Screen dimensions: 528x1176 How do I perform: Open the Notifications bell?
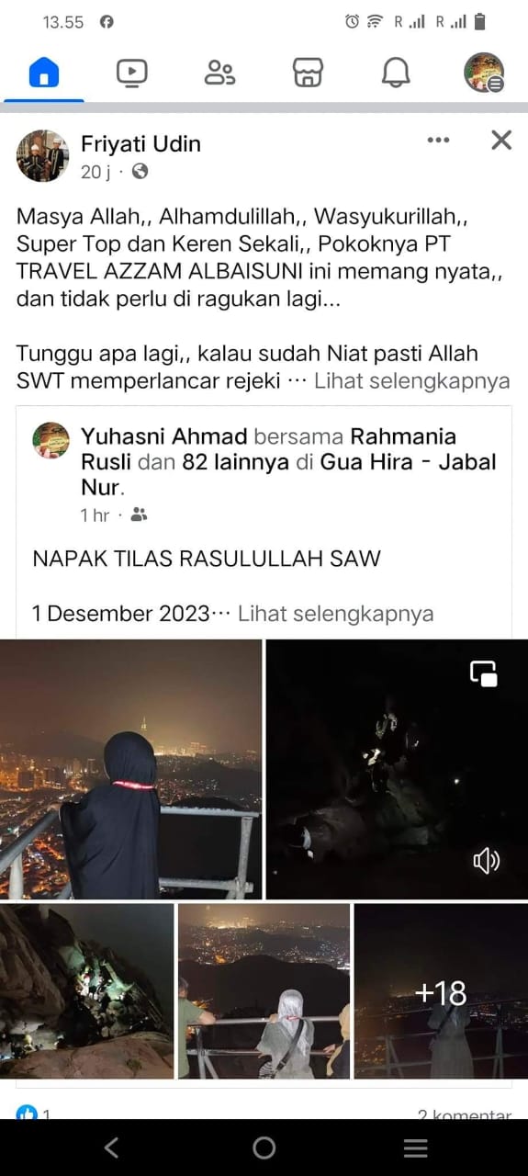coord(396,72)
